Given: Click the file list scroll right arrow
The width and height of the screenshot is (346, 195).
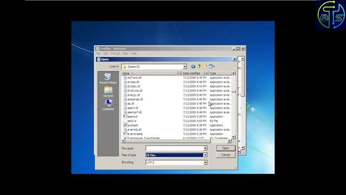Looking at the screenshot, I should pyautogui.click(x=229, y=141).
